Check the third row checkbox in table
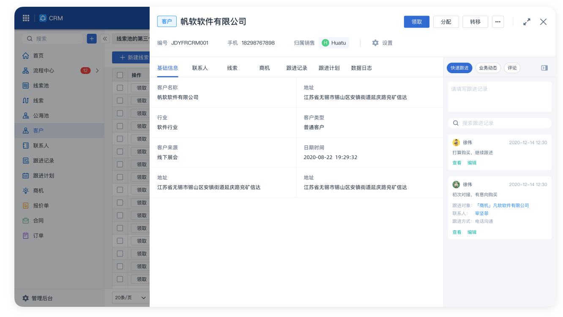Screen dimensions: 563x317 (120, 113)
